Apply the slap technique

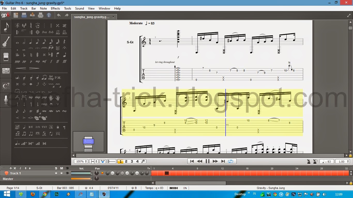pos(37,97)
